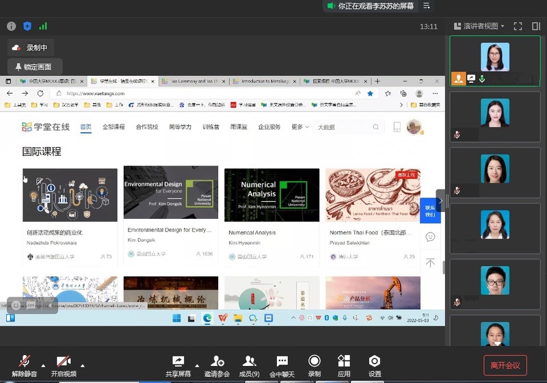Check network signal strength icon
547x383 pixels.
(x=43, y=26)
